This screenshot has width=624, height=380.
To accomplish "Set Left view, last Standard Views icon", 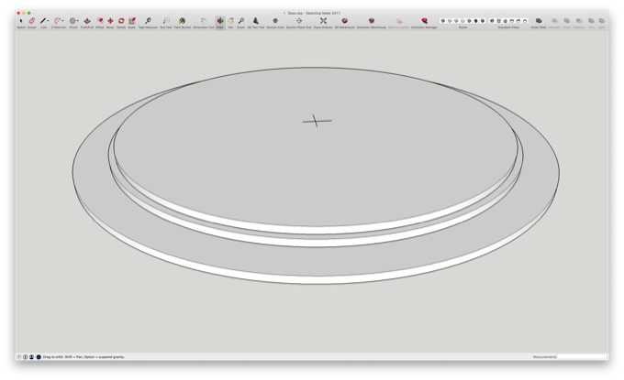I will click(x=525, y=21).
